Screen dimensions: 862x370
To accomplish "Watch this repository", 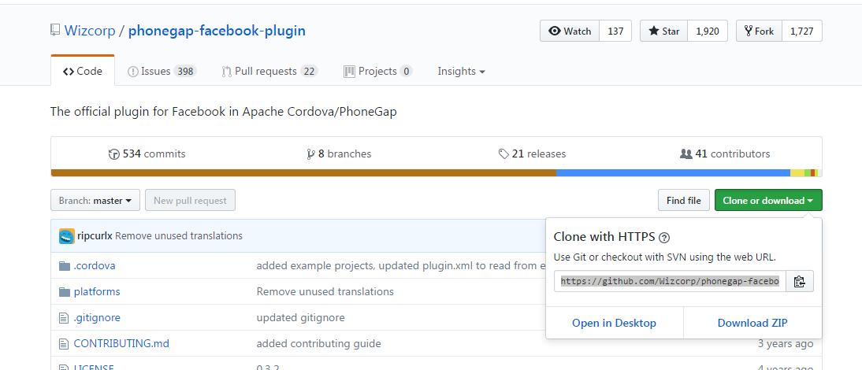I will click(570, 31).
